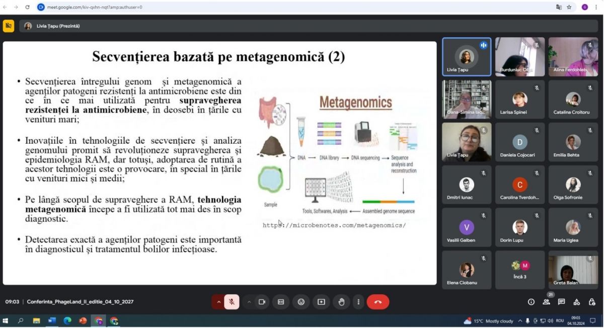Leave the call with red hang-up button

click(378, 302)
